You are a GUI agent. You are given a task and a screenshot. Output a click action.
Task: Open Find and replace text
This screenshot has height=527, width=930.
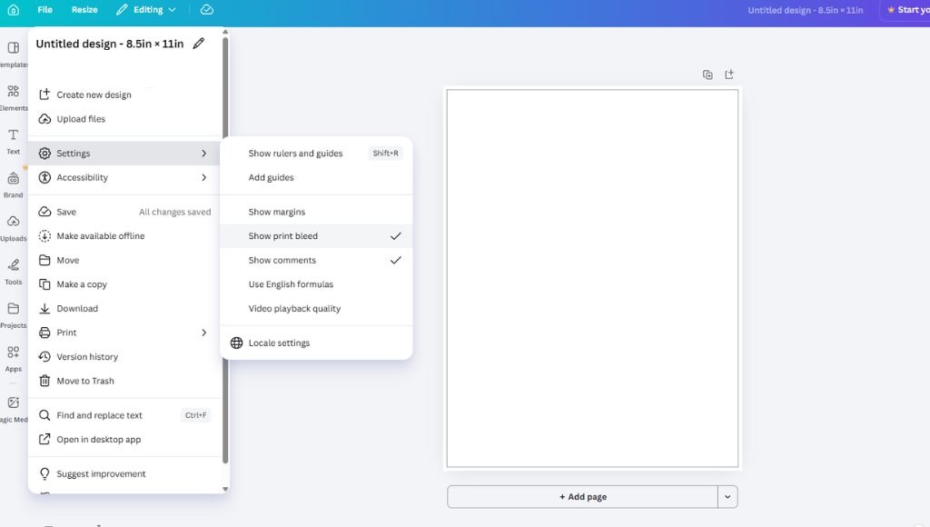coord(124,415)
